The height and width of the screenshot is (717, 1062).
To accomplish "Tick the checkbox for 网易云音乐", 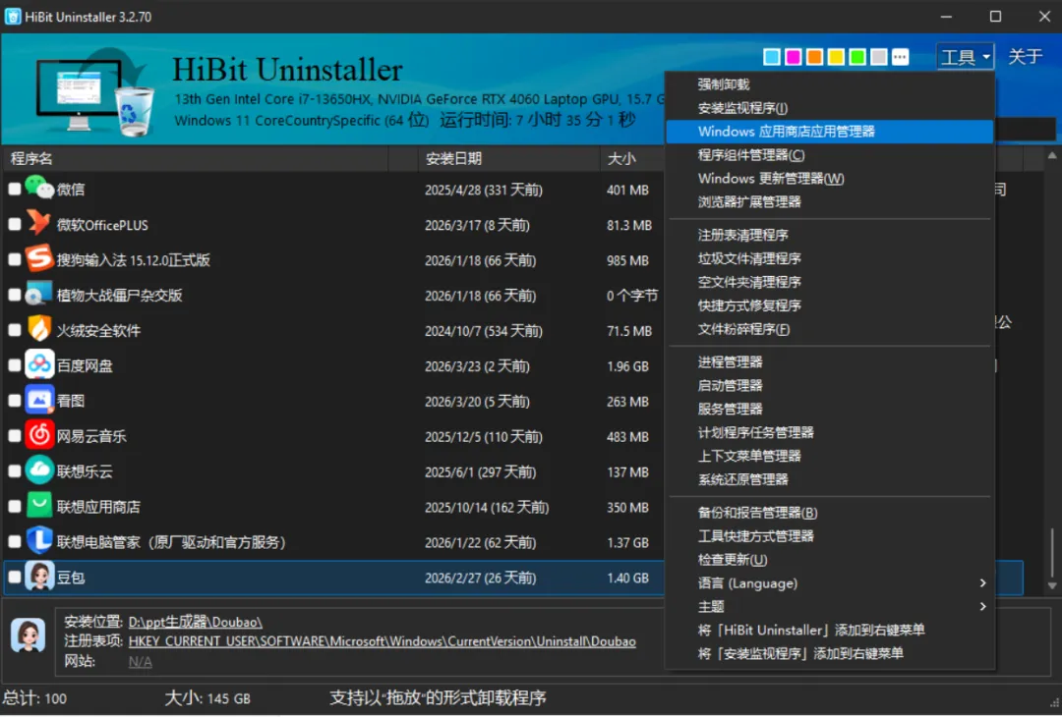I will (x=14, y=436).
